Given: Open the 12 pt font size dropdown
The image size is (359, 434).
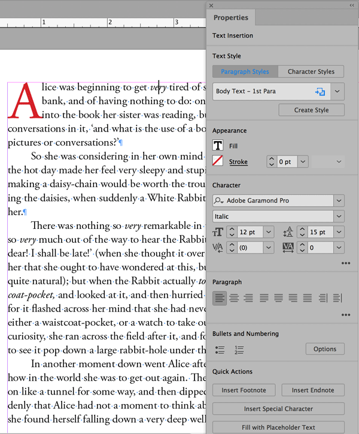Looking at the screenshot, I should (269, 232).
